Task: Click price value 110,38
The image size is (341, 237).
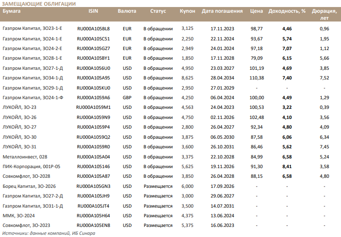Action: tap(257, 78)
